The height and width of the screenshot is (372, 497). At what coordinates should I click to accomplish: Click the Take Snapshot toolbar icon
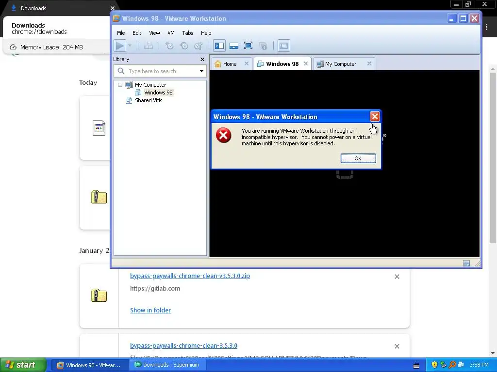pos(169,46)
